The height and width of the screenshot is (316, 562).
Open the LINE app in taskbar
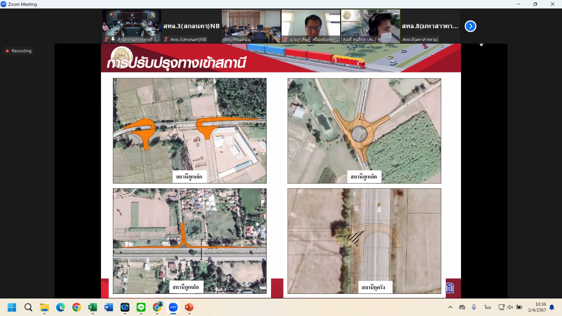point(141,307)
